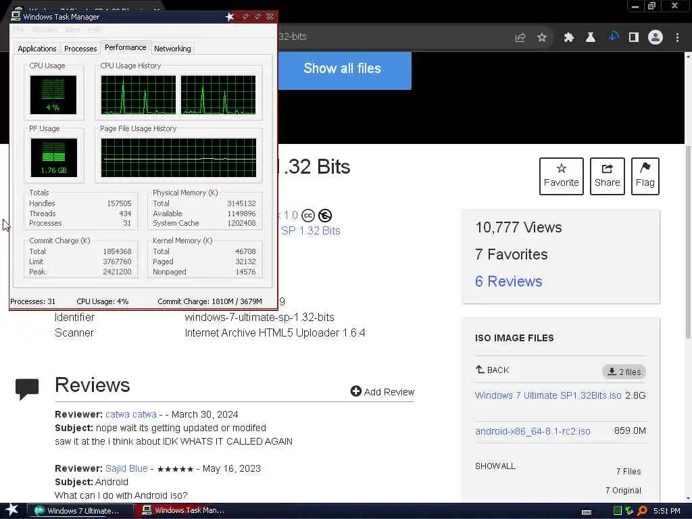The image size is (692, 519).
Task: Open reviewer catwa catwa profile link
Action: 130,414
